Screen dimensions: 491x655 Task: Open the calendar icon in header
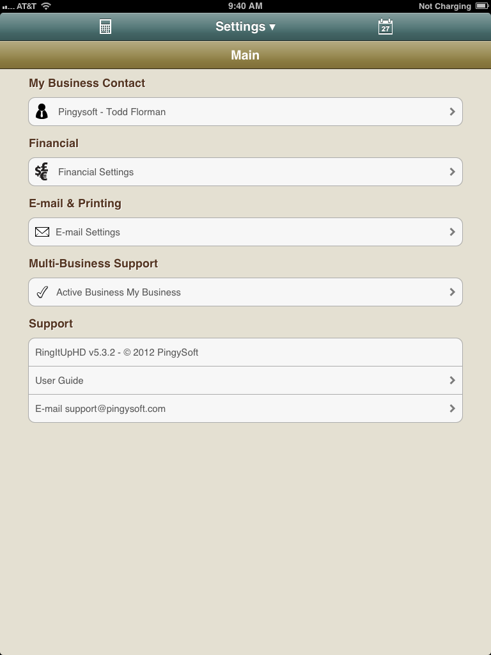point(385,27)
